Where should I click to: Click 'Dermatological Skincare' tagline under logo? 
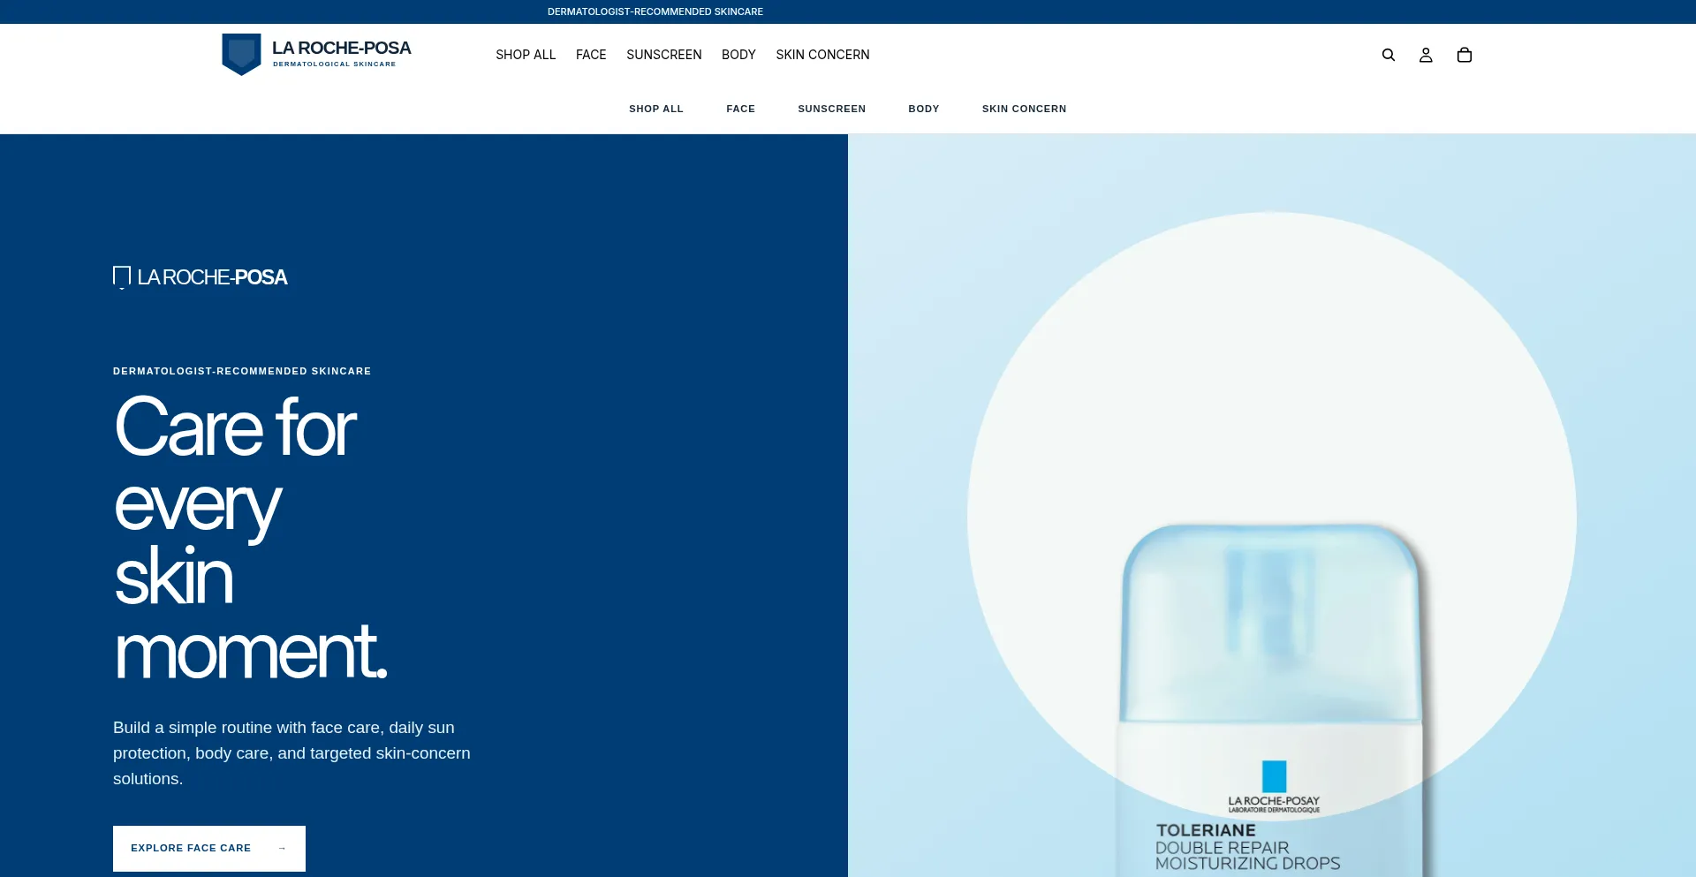pos(334,64)
